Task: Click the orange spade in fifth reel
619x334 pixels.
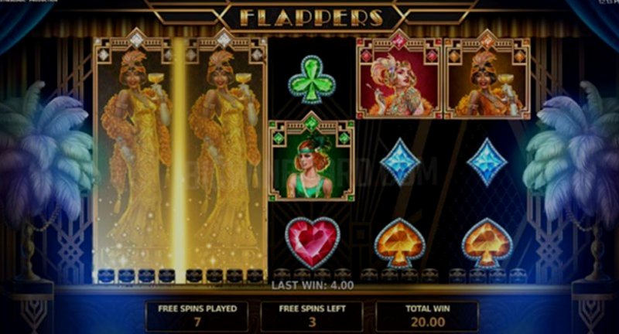Action: (487, 243)
